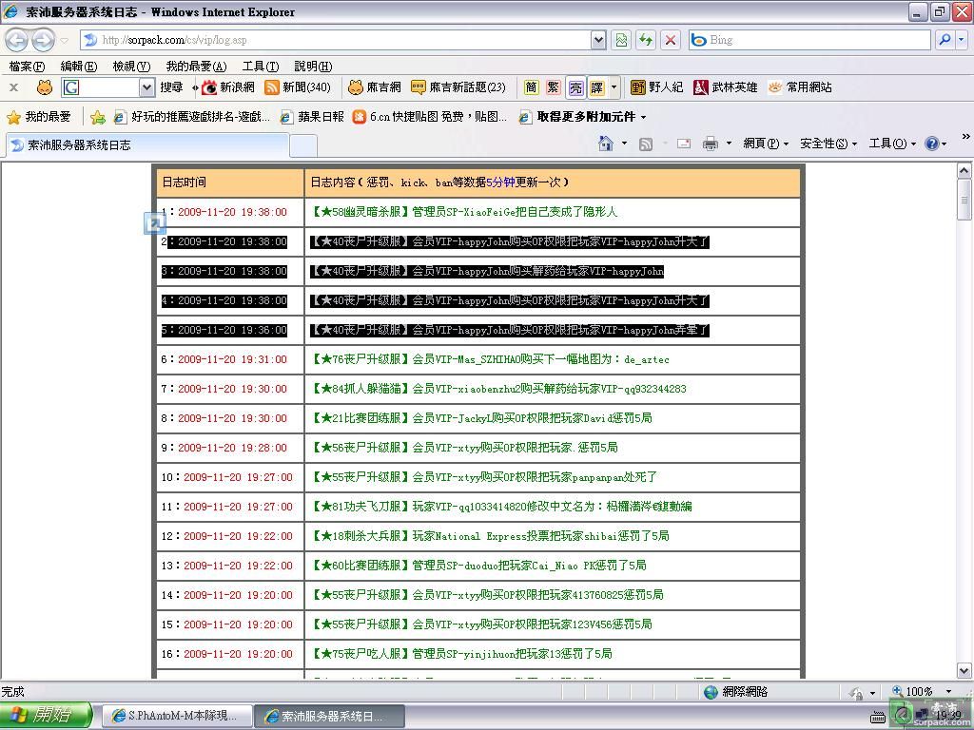The height and width of the screenshot is (730, 974).
Task: Click the vertical scrollbar down arrow
Action: (963, 670)
